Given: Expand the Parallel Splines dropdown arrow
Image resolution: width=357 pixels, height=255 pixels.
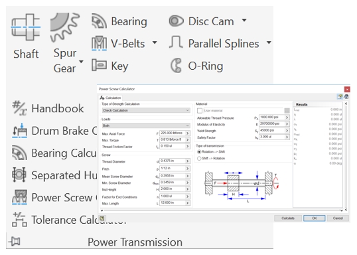Looking at the screenshot, I should point(269,42).
